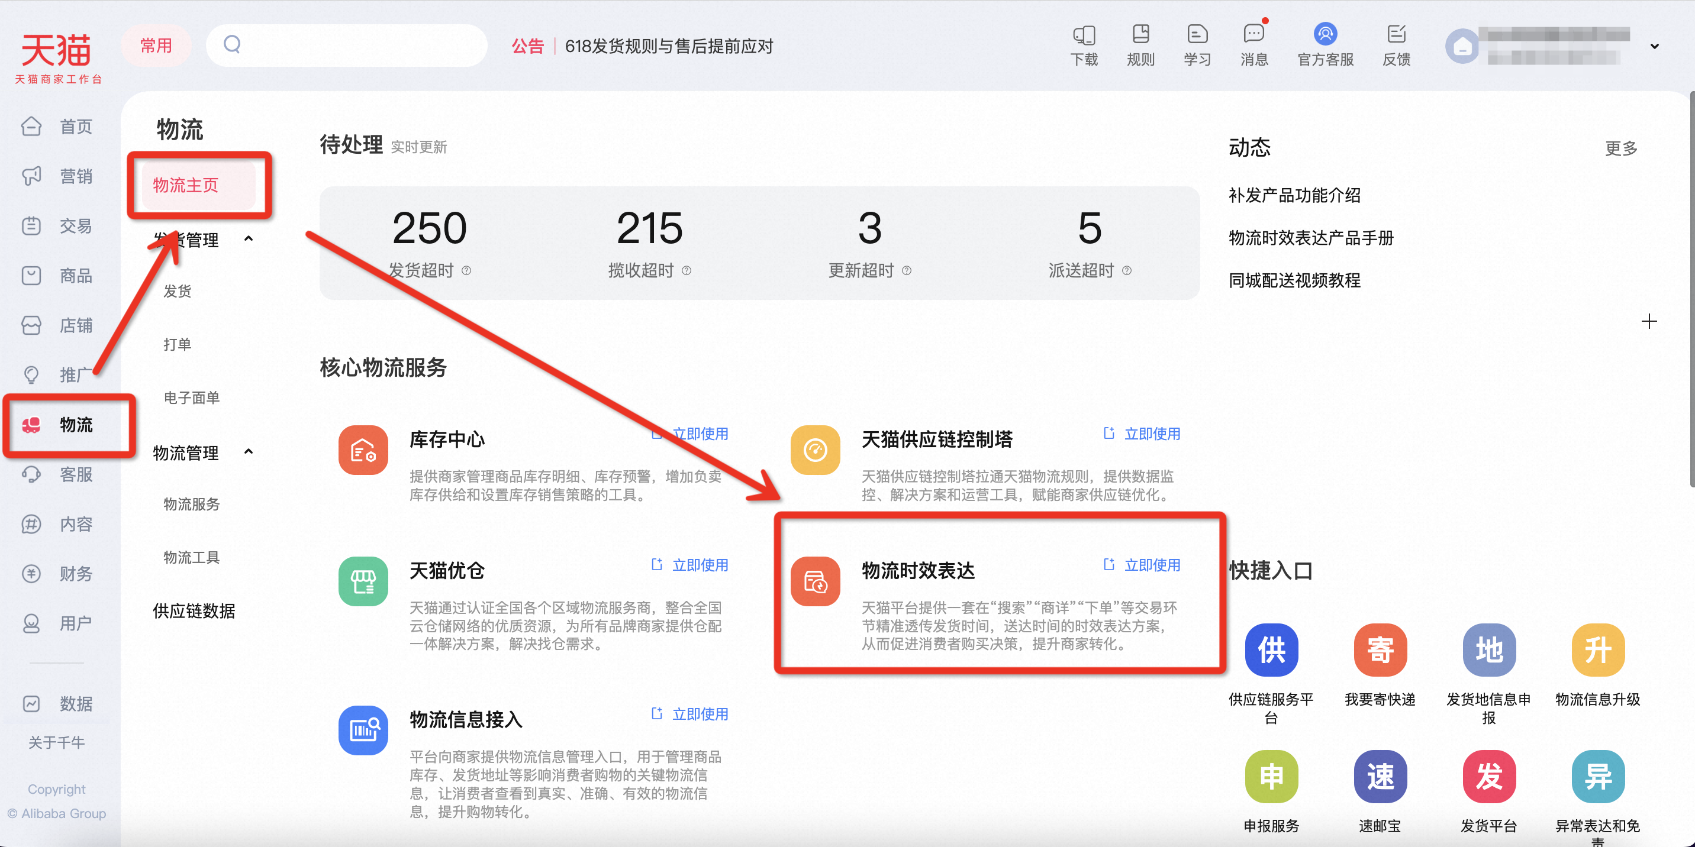Select 供应链数据 submenu item
This screenshot has height=847, width=1695.
[x=194, y=612]
